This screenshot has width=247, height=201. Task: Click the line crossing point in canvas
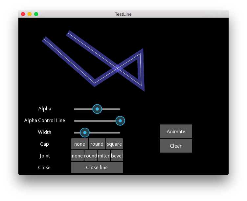click(x=117, y=68)
